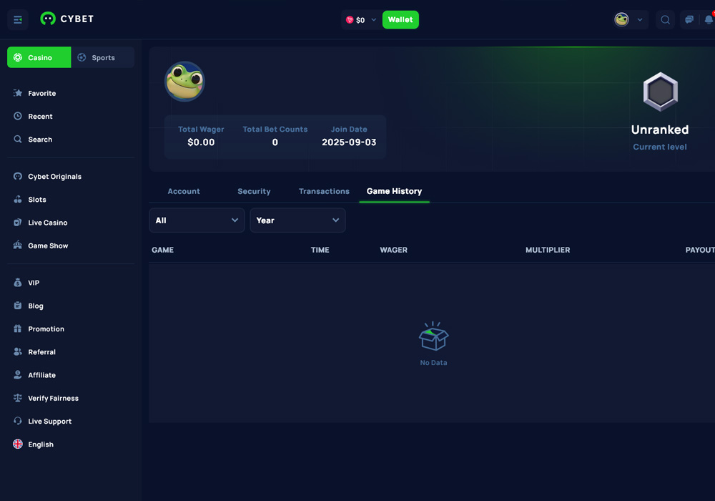Click the notification bell icon

(x=709, y=20)
